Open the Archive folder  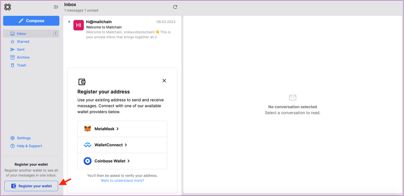click(31, 57)
